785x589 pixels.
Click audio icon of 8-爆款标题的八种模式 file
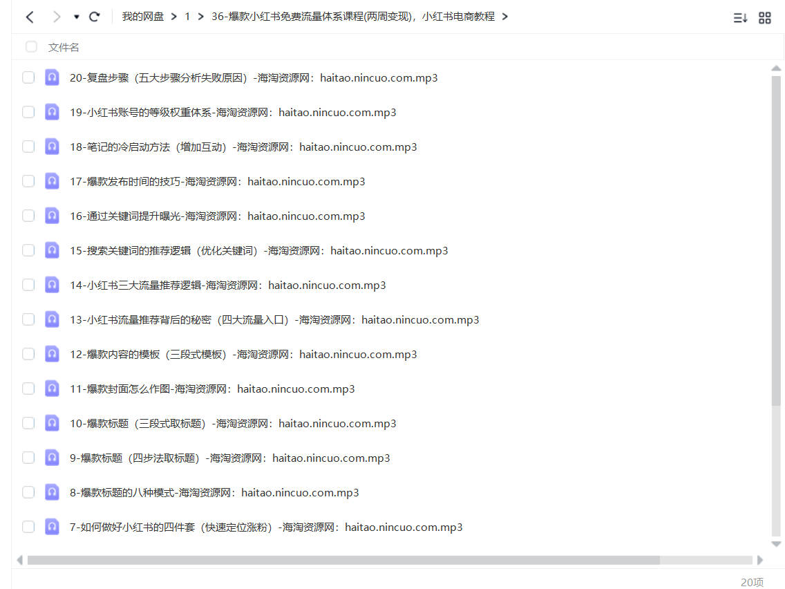click(52, 492)
